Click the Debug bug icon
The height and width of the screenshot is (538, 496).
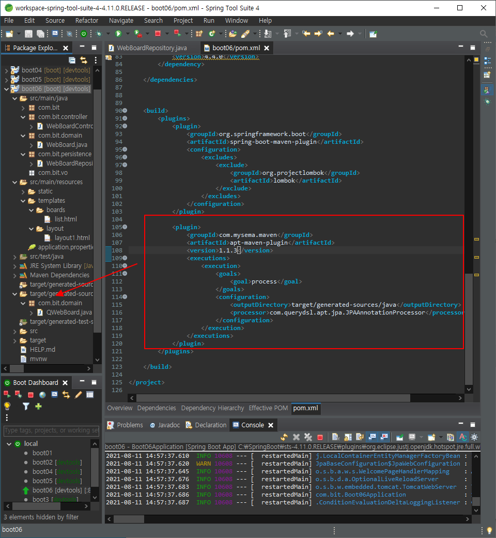99,34
